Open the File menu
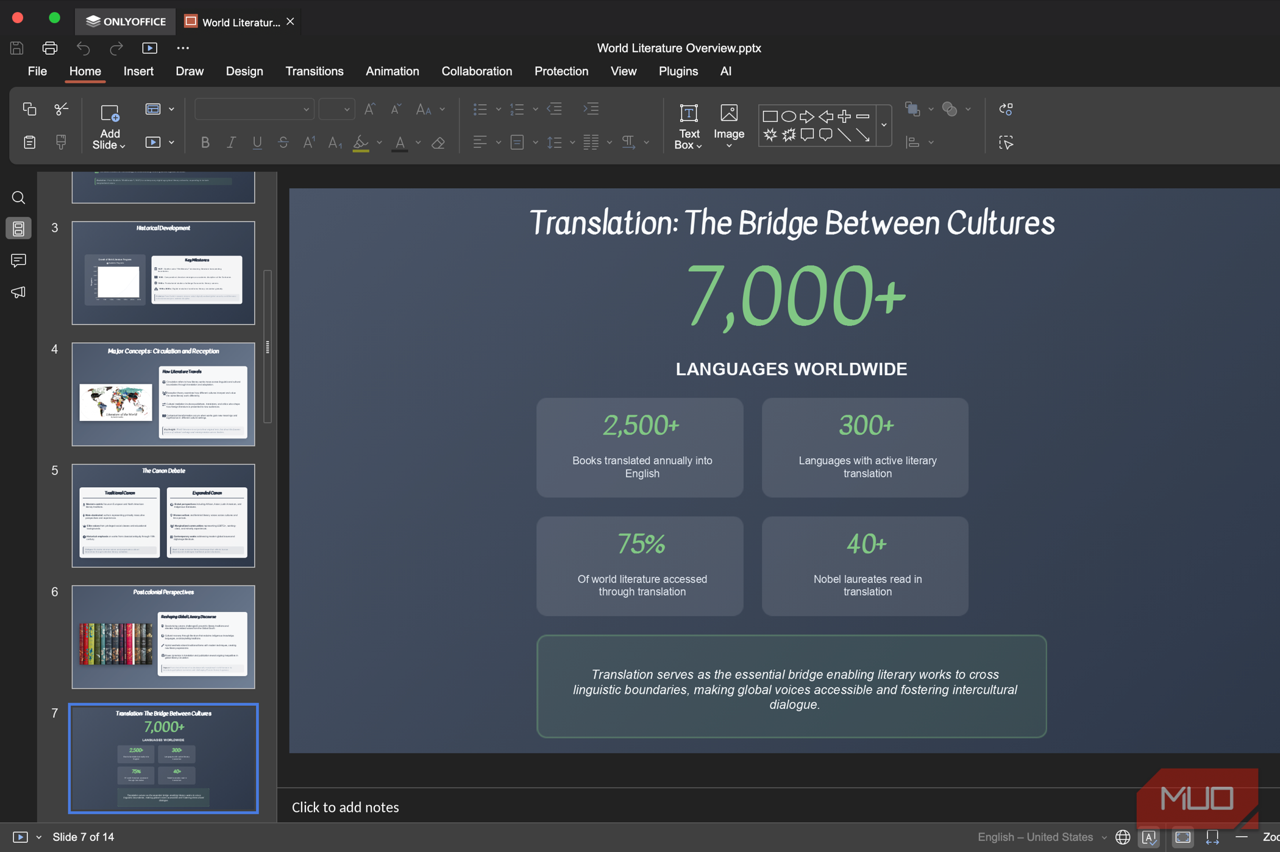Image resolution: width=1280 pixels, height=852 pixels. 37,71
